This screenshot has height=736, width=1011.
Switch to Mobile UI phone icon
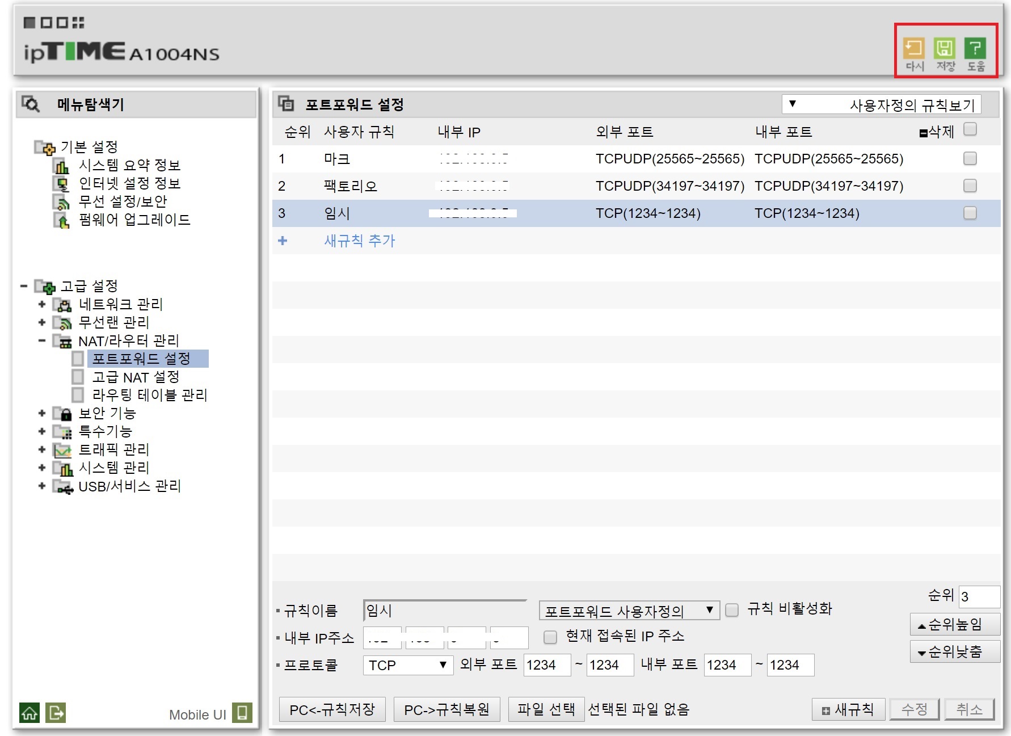pos(242,713)
